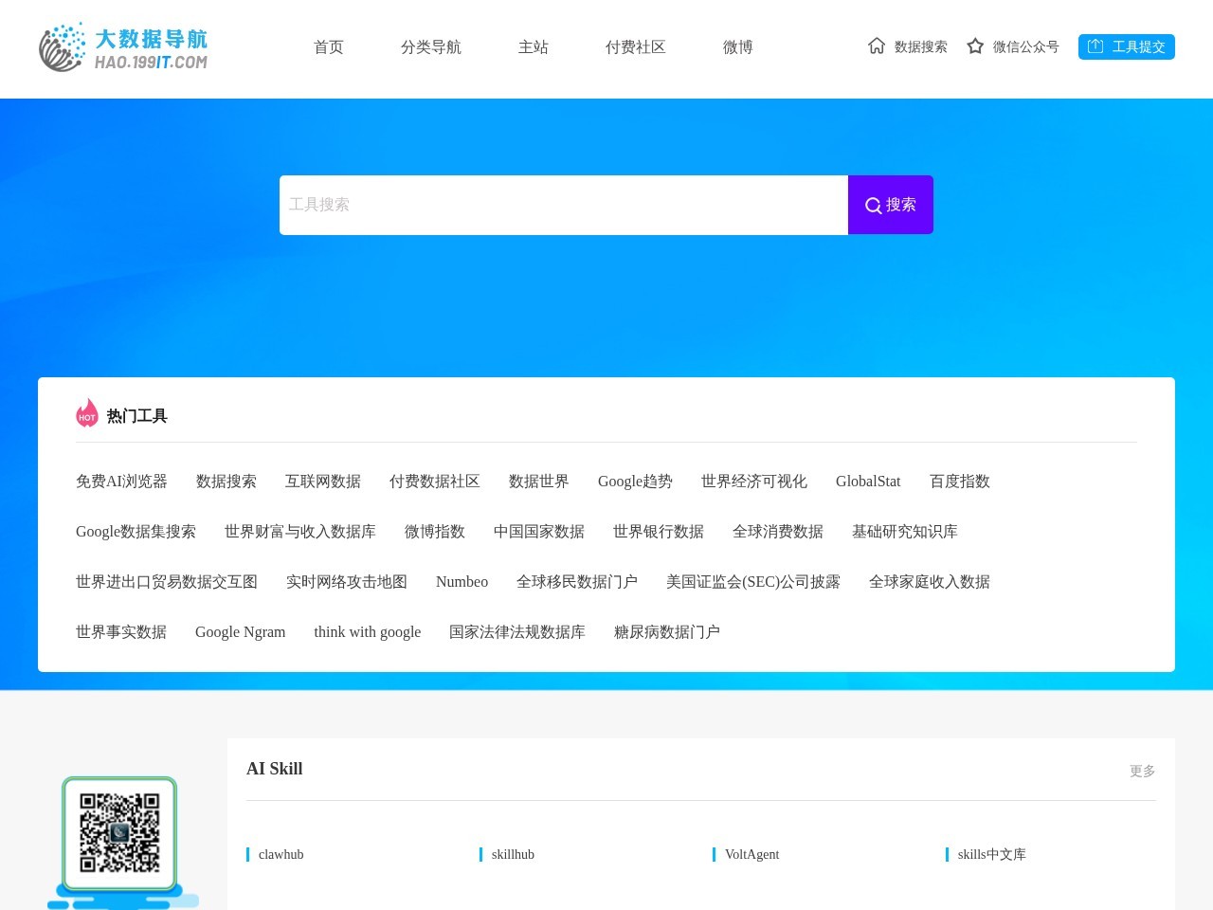
Task: Click the 全球消费数据 link
Action: [778, 532]
